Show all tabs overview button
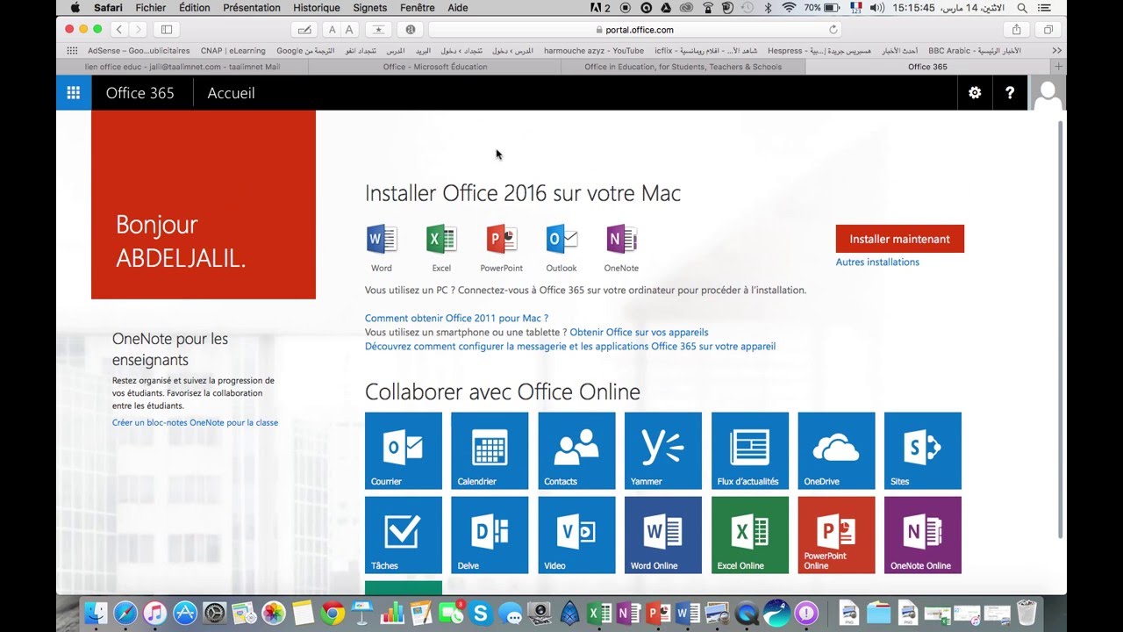This screenshot has height=632, width=1123. pyautogui.click(x=1048, y=29)
